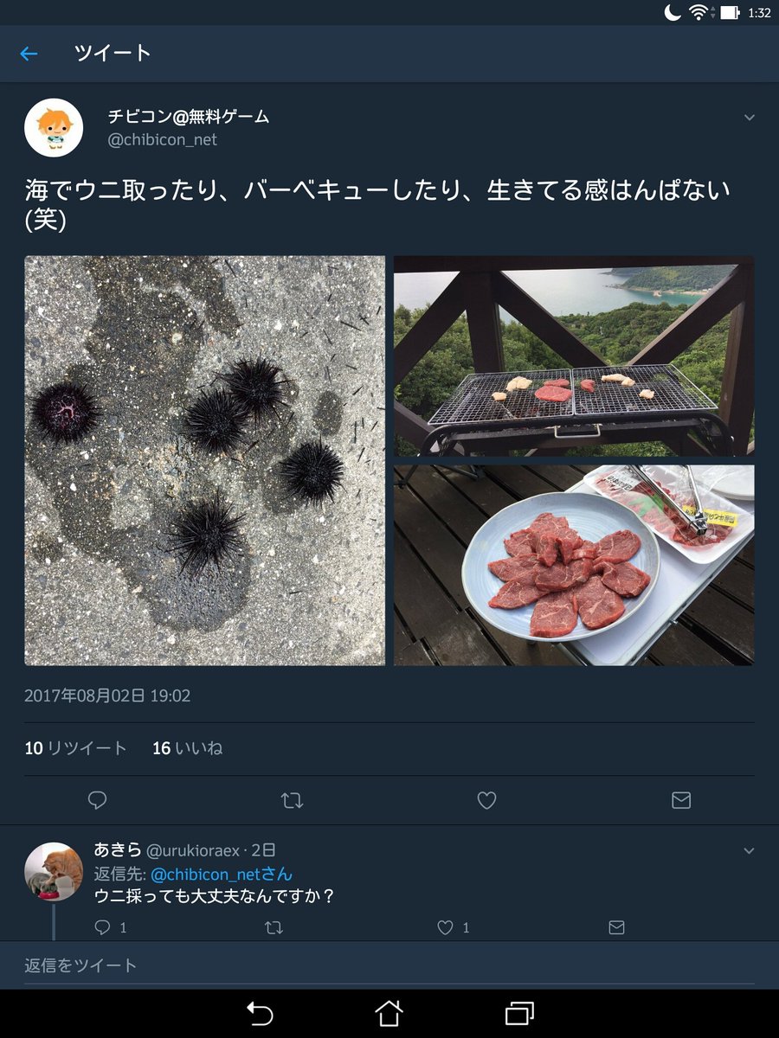Send あきら's reply via envelope icon
This screenshot has height=1038, width=779.
[x=616, y=927]
